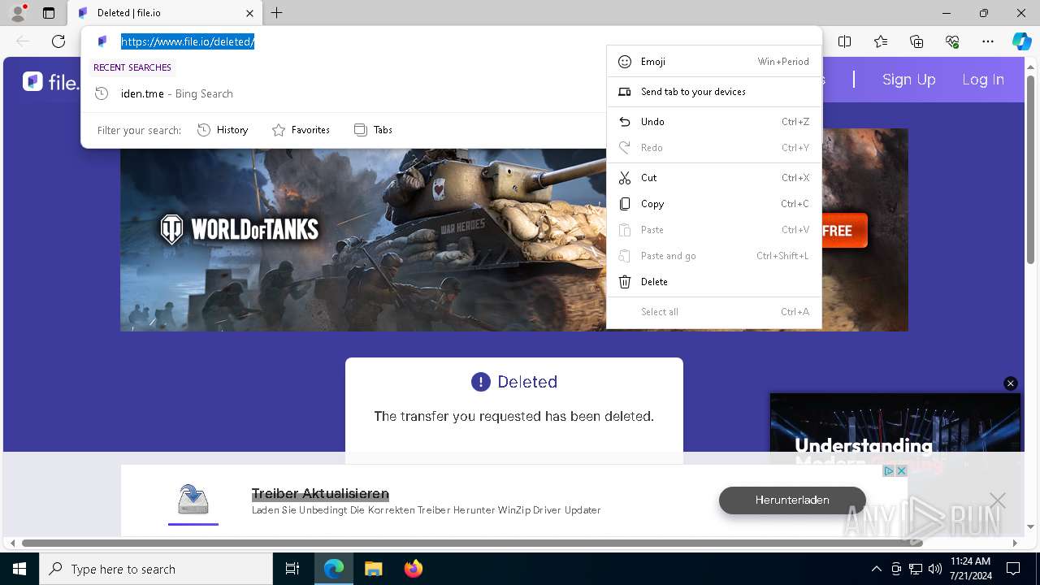Choose 'Send tab to your devices'
Image resolution: width=1040 pixels, height=585 pixels.
pos(714,92)
